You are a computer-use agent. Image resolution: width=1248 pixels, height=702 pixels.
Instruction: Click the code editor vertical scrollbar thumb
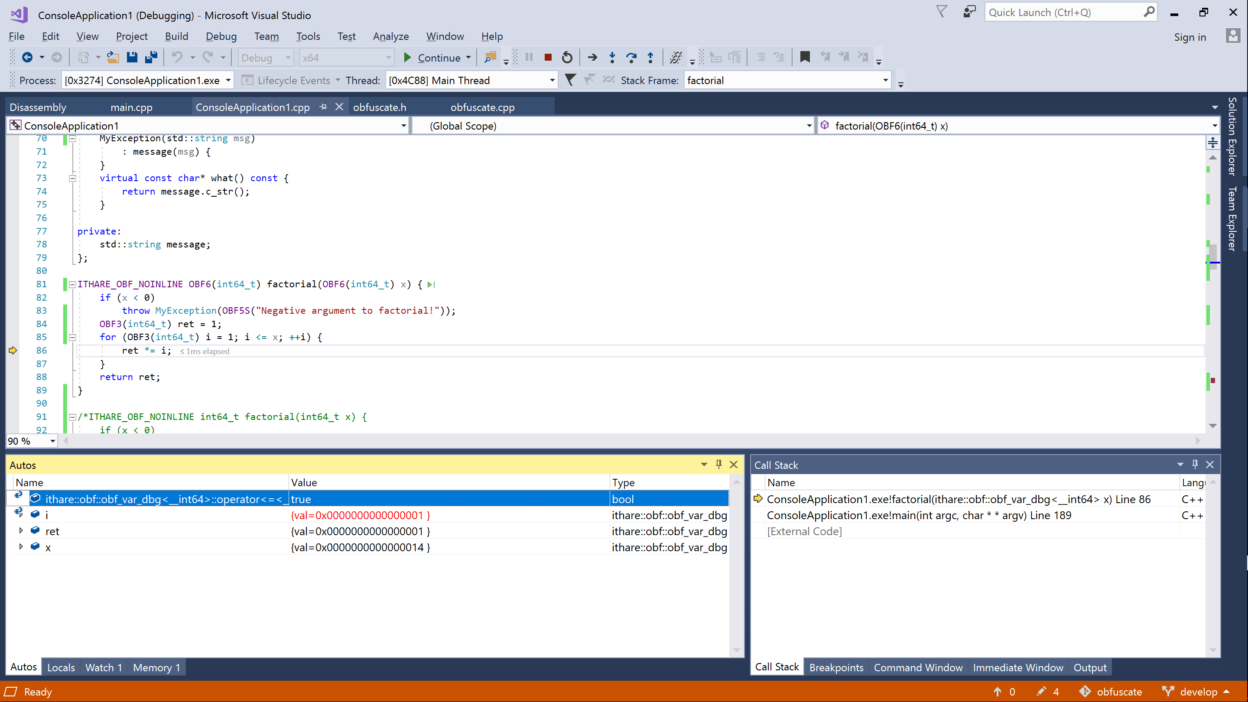[x=1212, y=257]
